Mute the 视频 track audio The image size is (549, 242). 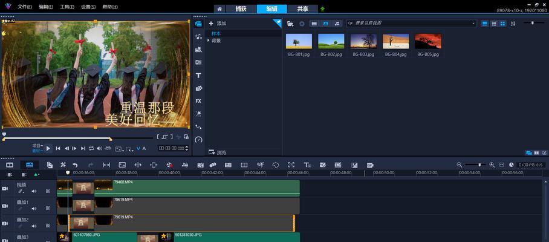point(34,191)
